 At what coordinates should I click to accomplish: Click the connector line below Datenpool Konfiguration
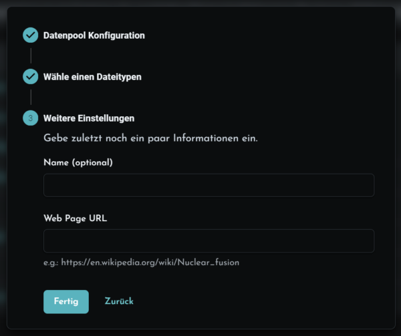tap(31, 55)
